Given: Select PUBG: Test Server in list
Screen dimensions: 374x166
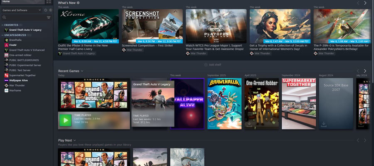Looking at the screenshot, I should (20, 70).
